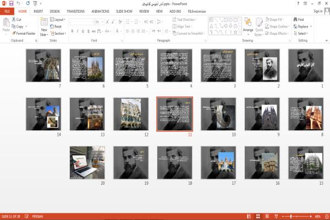This screenshot has width=330, height=220.
Task: Collapse the ribbon with the arrow
Action: pos(326,40)
